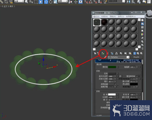This screenshot has height=120, width=152.
Task: Click sample slots scroll left arrow
Action: (x=94, y=49)
